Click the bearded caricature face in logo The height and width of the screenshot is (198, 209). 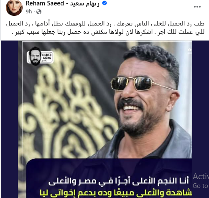(x=35, y=56)
